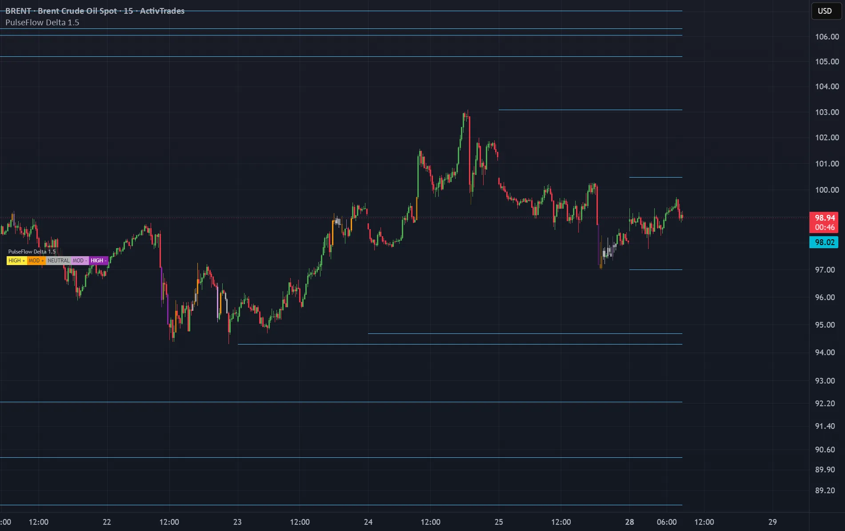Click the date label 28 on time axis

click(629, 522)
